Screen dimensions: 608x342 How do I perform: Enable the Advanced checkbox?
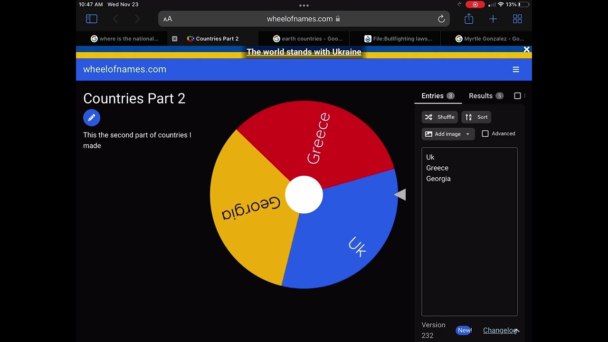click(x=485, y=133)
